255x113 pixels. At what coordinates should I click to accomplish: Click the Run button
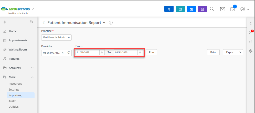pos(151,52)
